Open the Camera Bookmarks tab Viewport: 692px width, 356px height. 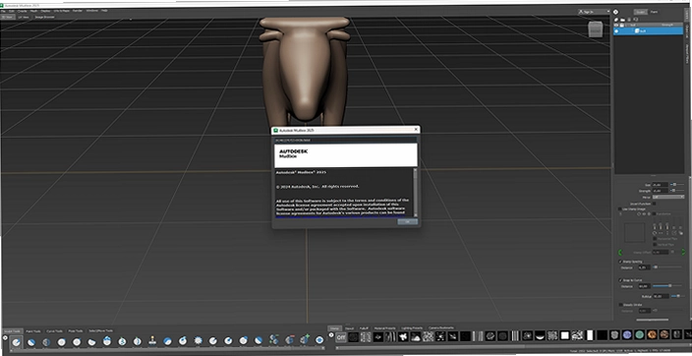click(441, 327)
